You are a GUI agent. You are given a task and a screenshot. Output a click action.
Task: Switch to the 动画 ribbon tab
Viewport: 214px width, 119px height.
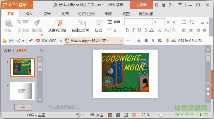coord(65,14)
